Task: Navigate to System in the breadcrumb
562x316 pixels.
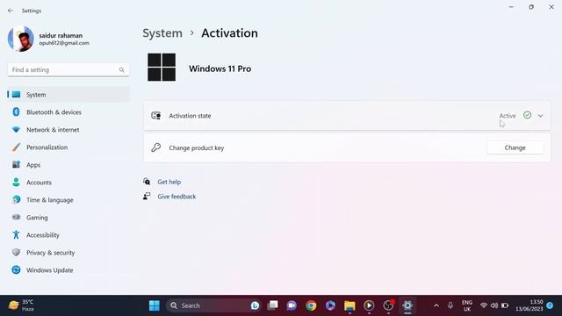Action: [162, 33]
